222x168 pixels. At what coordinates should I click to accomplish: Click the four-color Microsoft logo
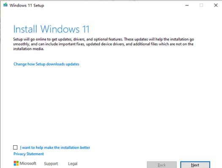16,163
